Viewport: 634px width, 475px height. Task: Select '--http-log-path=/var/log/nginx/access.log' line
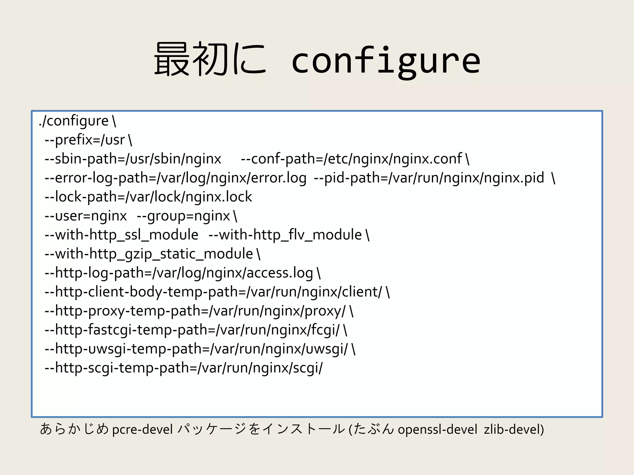pyautogui.click(x=183, y=273)
